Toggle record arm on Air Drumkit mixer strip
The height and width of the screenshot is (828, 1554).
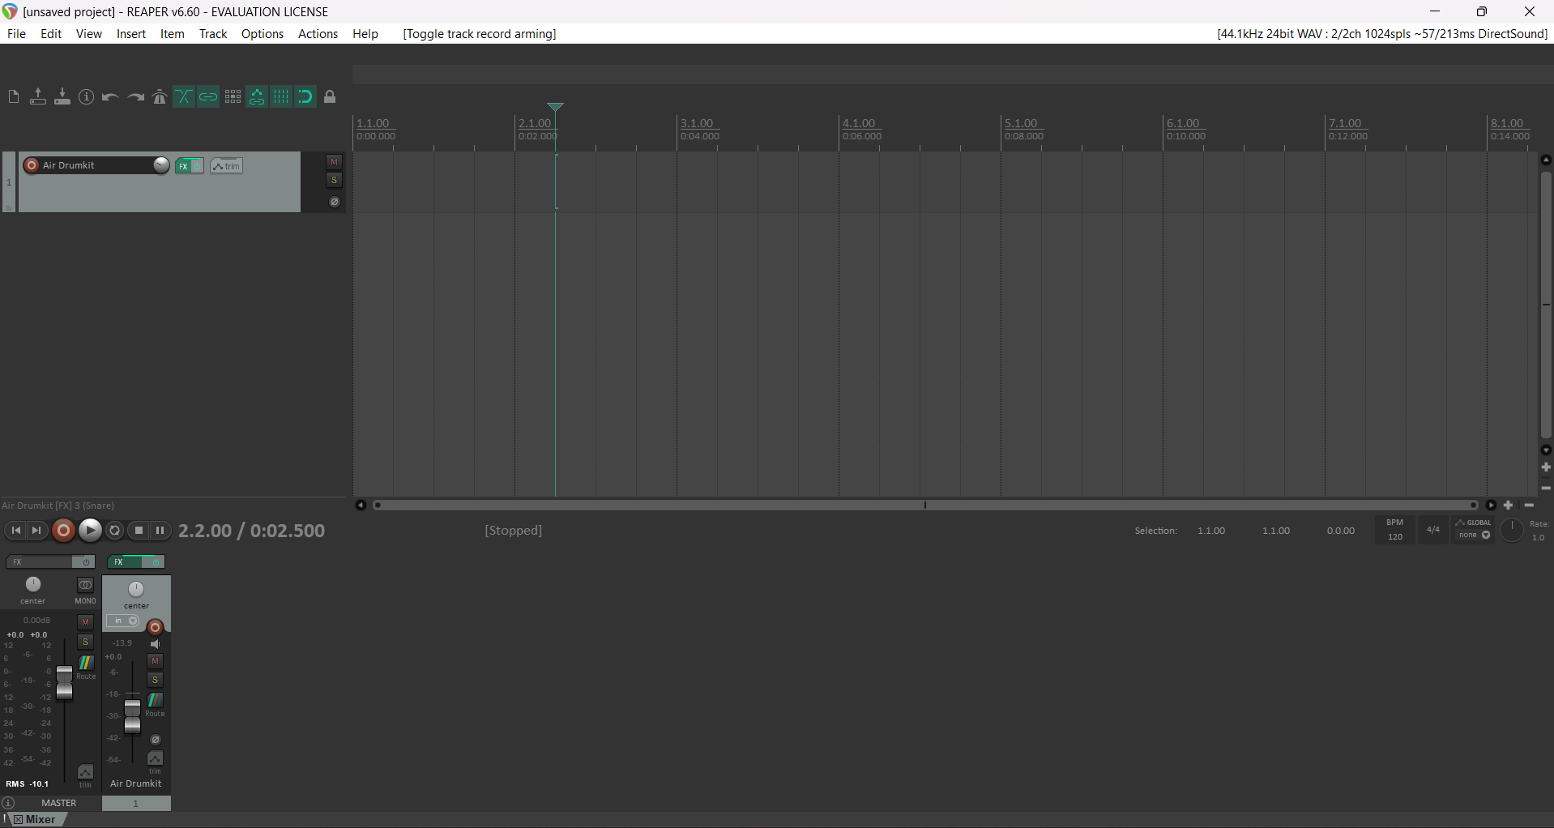pyautogui.click(x=156, y=627)
